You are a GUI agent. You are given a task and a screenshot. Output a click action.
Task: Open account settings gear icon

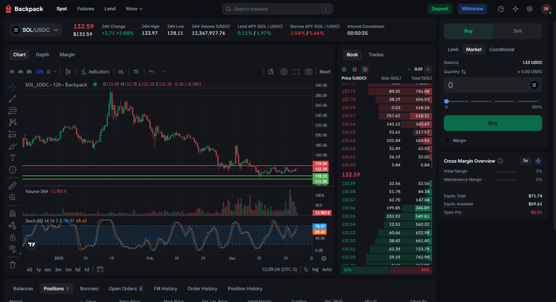tap(529, 9)
